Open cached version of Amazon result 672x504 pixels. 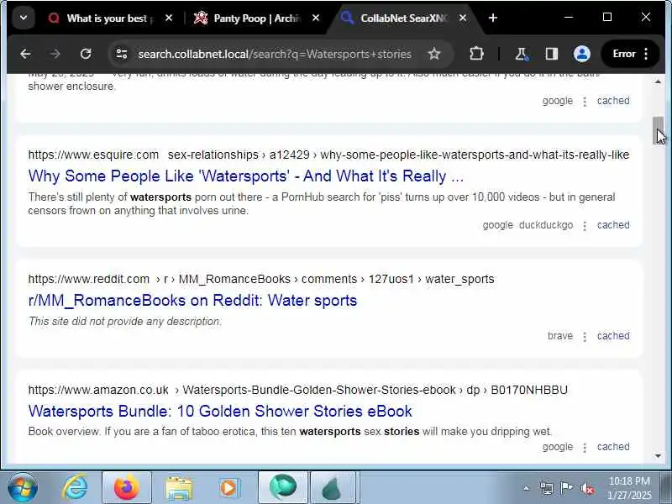[x=613, y=447]
